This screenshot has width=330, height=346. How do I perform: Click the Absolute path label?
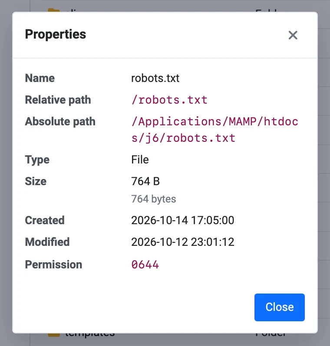coord(60,121)
